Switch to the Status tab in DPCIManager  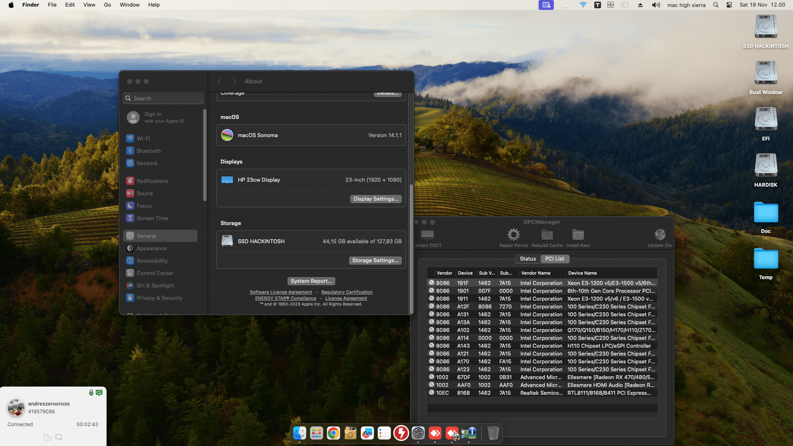(528, 259)
